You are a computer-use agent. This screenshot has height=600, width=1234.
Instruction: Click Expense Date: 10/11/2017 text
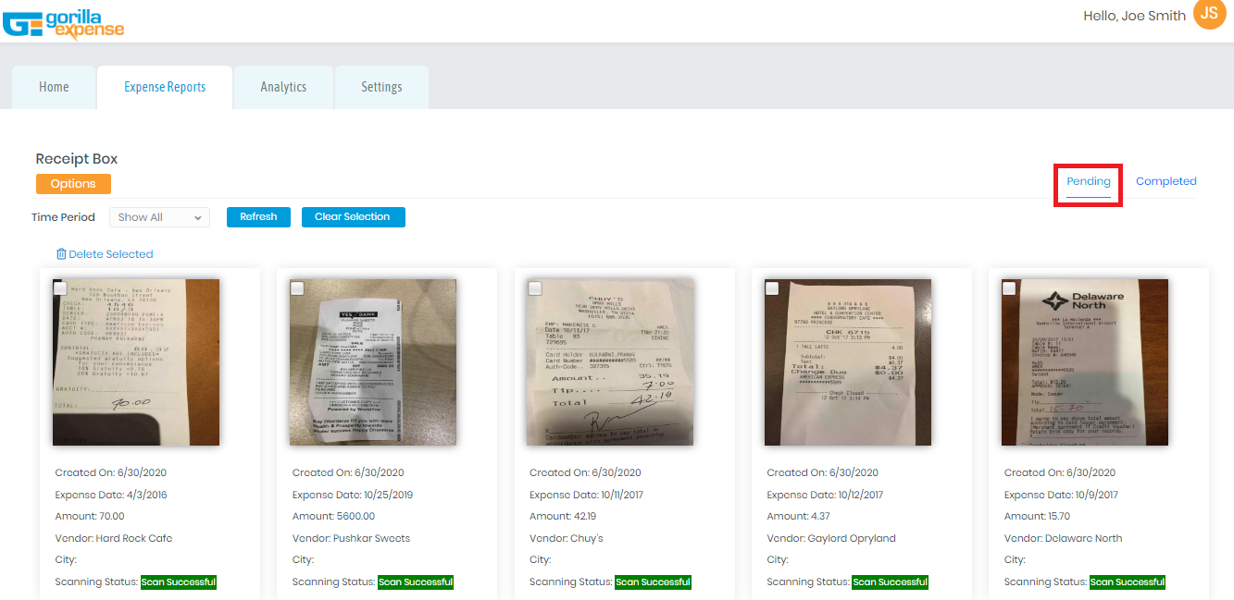(587, 495)
